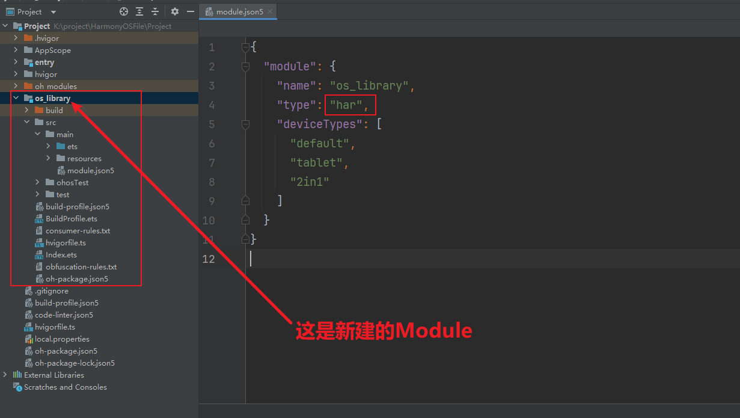
Task: Click the locate opened file crosshair icon
Action: click(124, 11)
